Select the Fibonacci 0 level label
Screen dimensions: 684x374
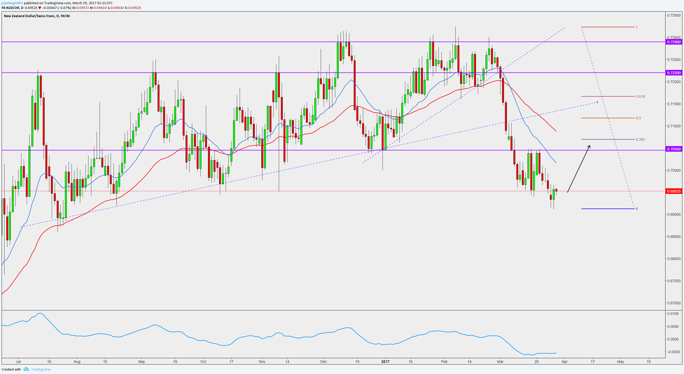[637, 209]
